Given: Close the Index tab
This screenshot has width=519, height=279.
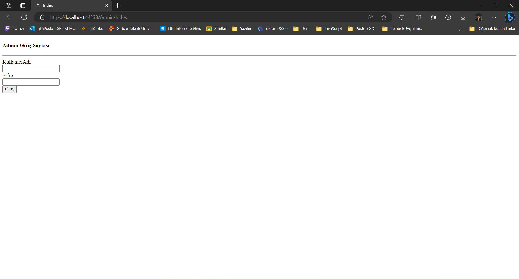Looking at the screenshot, I should (106, 5).
